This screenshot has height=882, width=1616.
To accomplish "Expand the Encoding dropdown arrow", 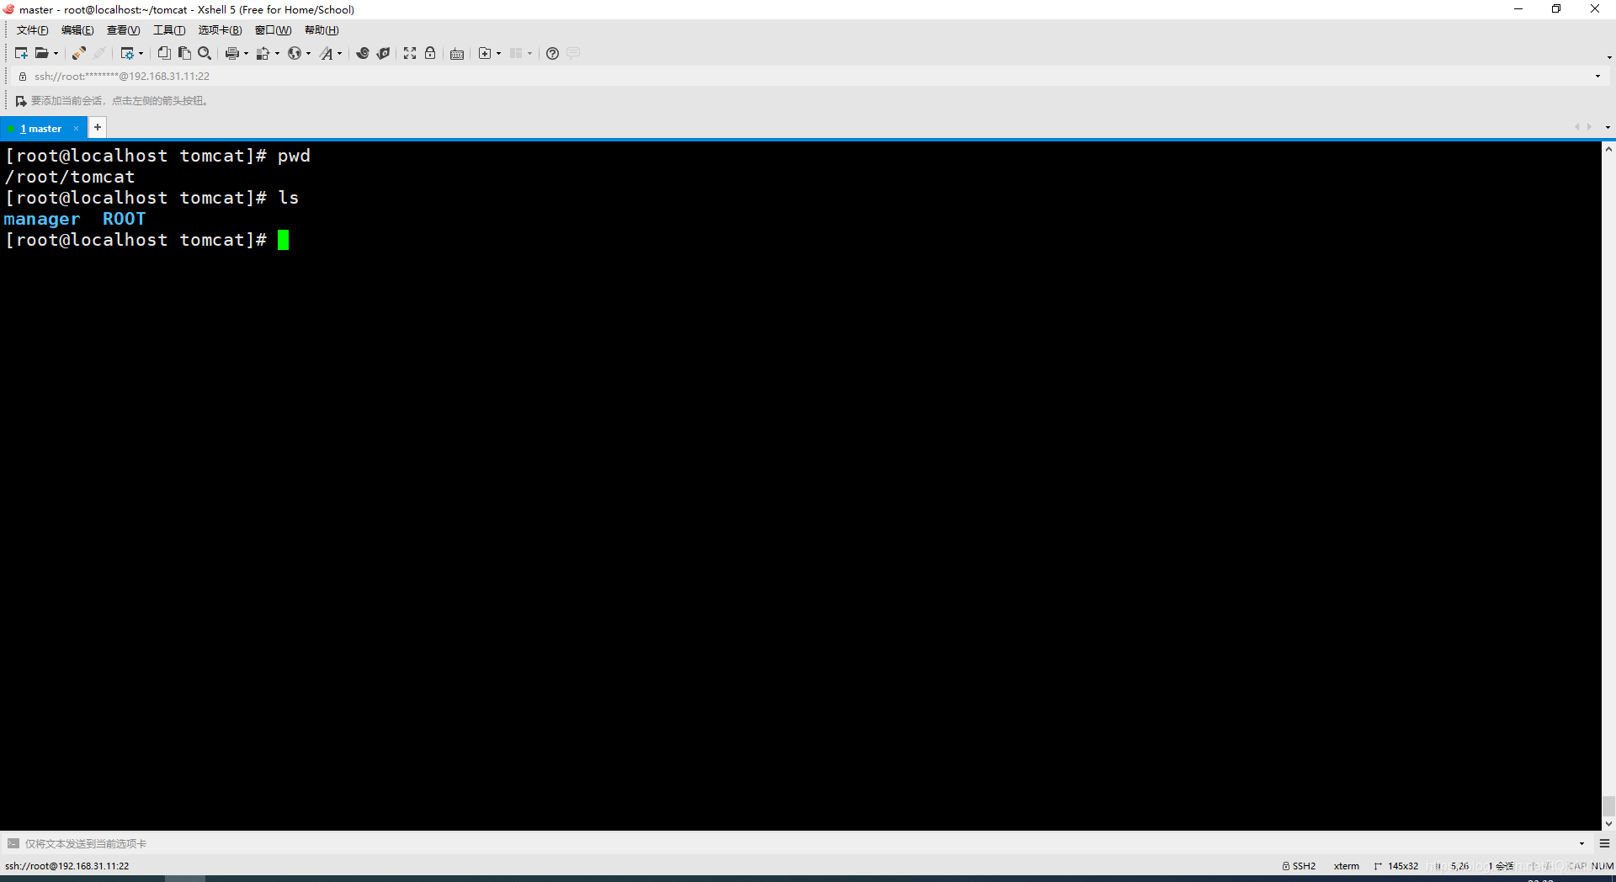I will (x=308, y=53).
